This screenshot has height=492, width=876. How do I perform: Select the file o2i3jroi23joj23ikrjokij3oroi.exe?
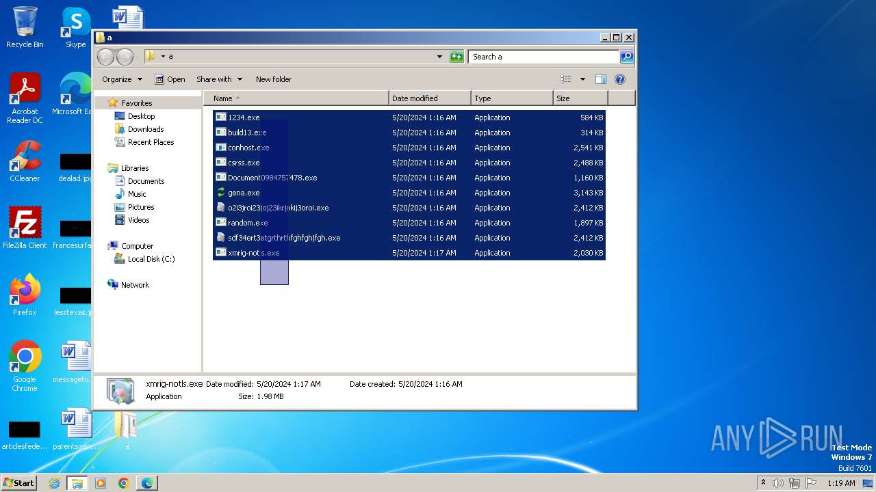point(409,208)
